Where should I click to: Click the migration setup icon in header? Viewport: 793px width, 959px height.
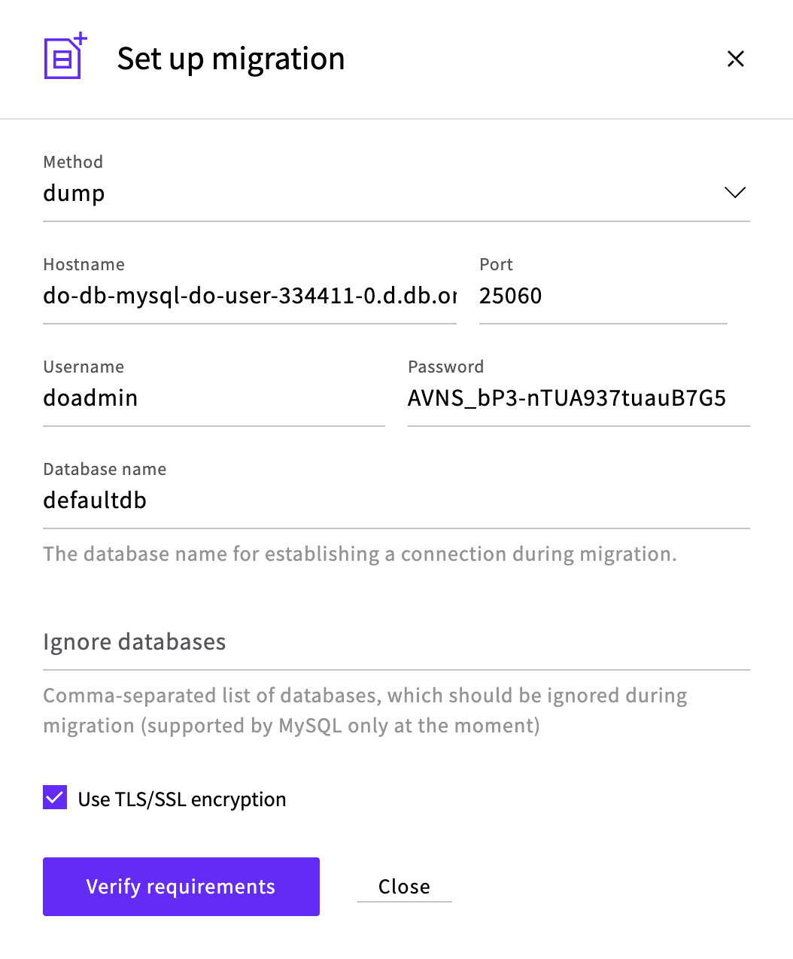click(x=65, y=56)
